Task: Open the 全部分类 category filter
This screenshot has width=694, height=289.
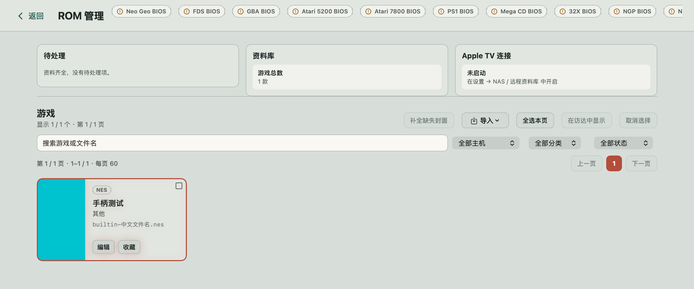Action: point(554,143)
